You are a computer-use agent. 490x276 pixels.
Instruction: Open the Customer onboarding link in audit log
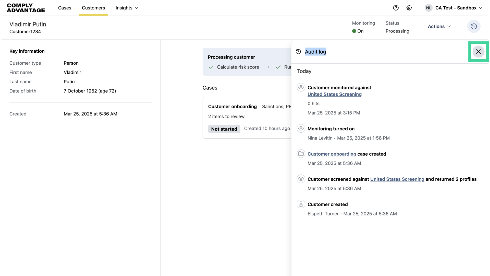(x=332, y=154)
